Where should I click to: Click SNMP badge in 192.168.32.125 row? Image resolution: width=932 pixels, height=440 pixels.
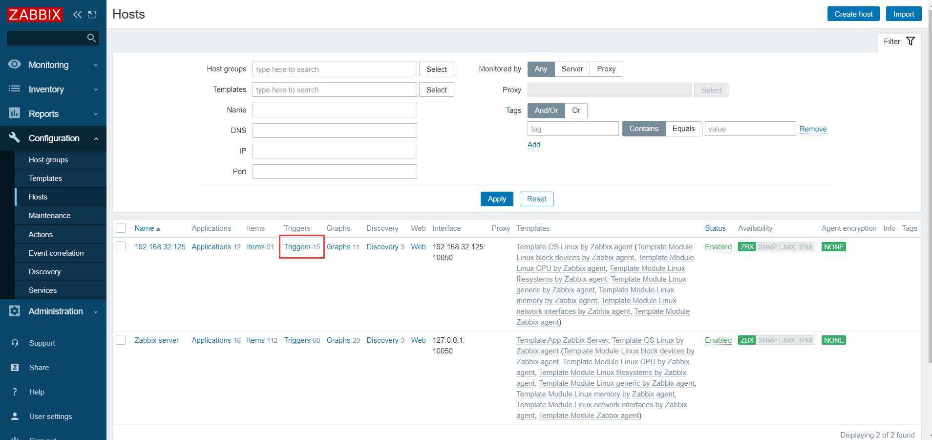[767, 247]
